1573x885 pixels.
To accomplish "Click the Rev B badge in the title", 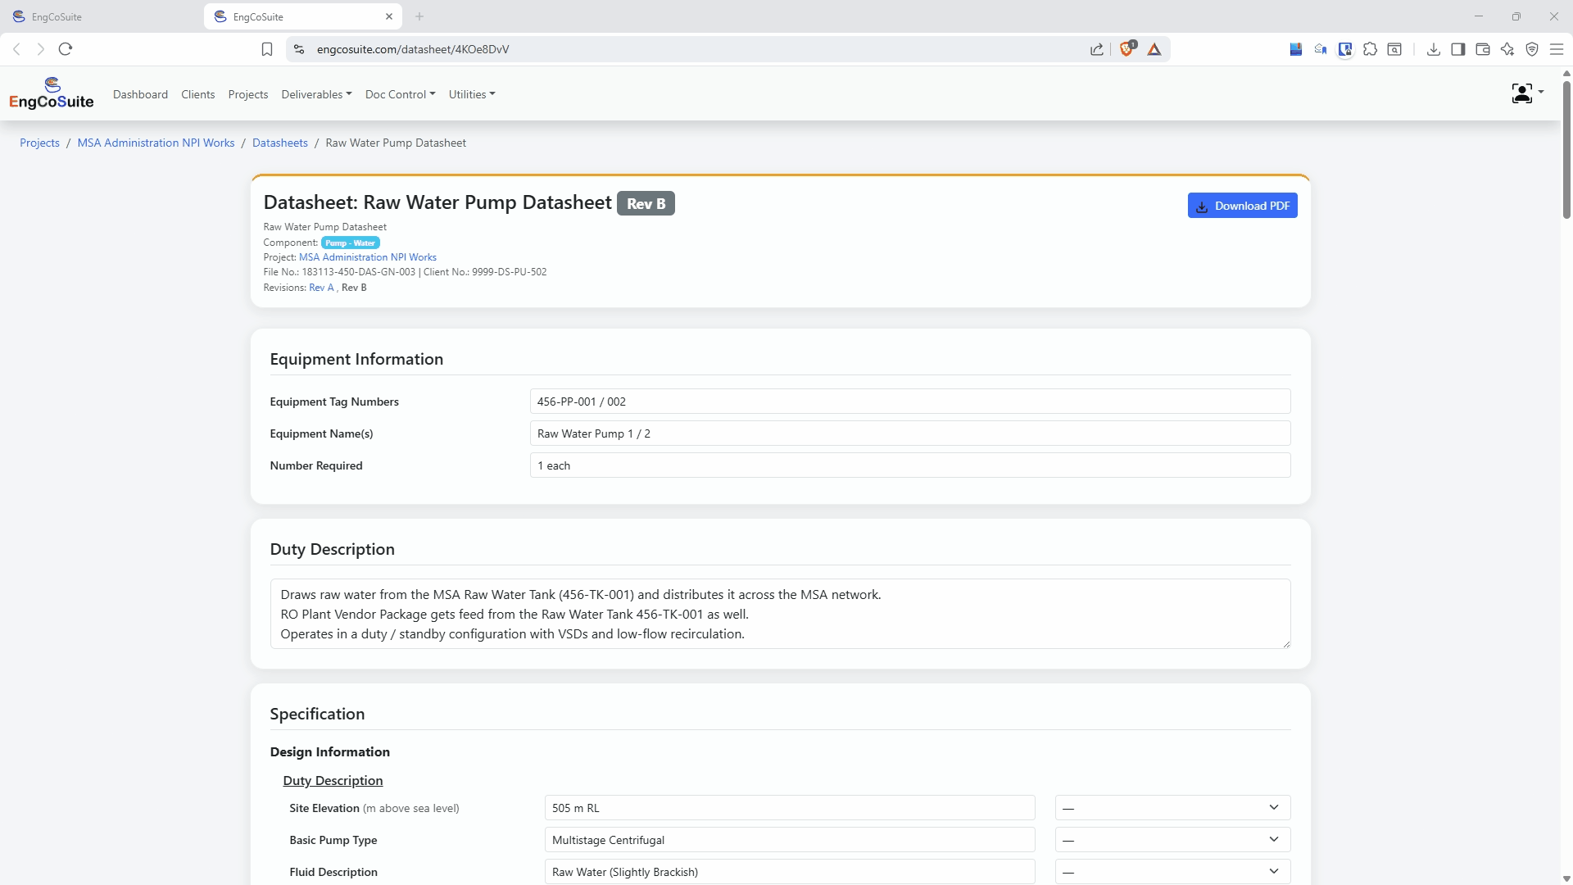I will click(646, 204).
